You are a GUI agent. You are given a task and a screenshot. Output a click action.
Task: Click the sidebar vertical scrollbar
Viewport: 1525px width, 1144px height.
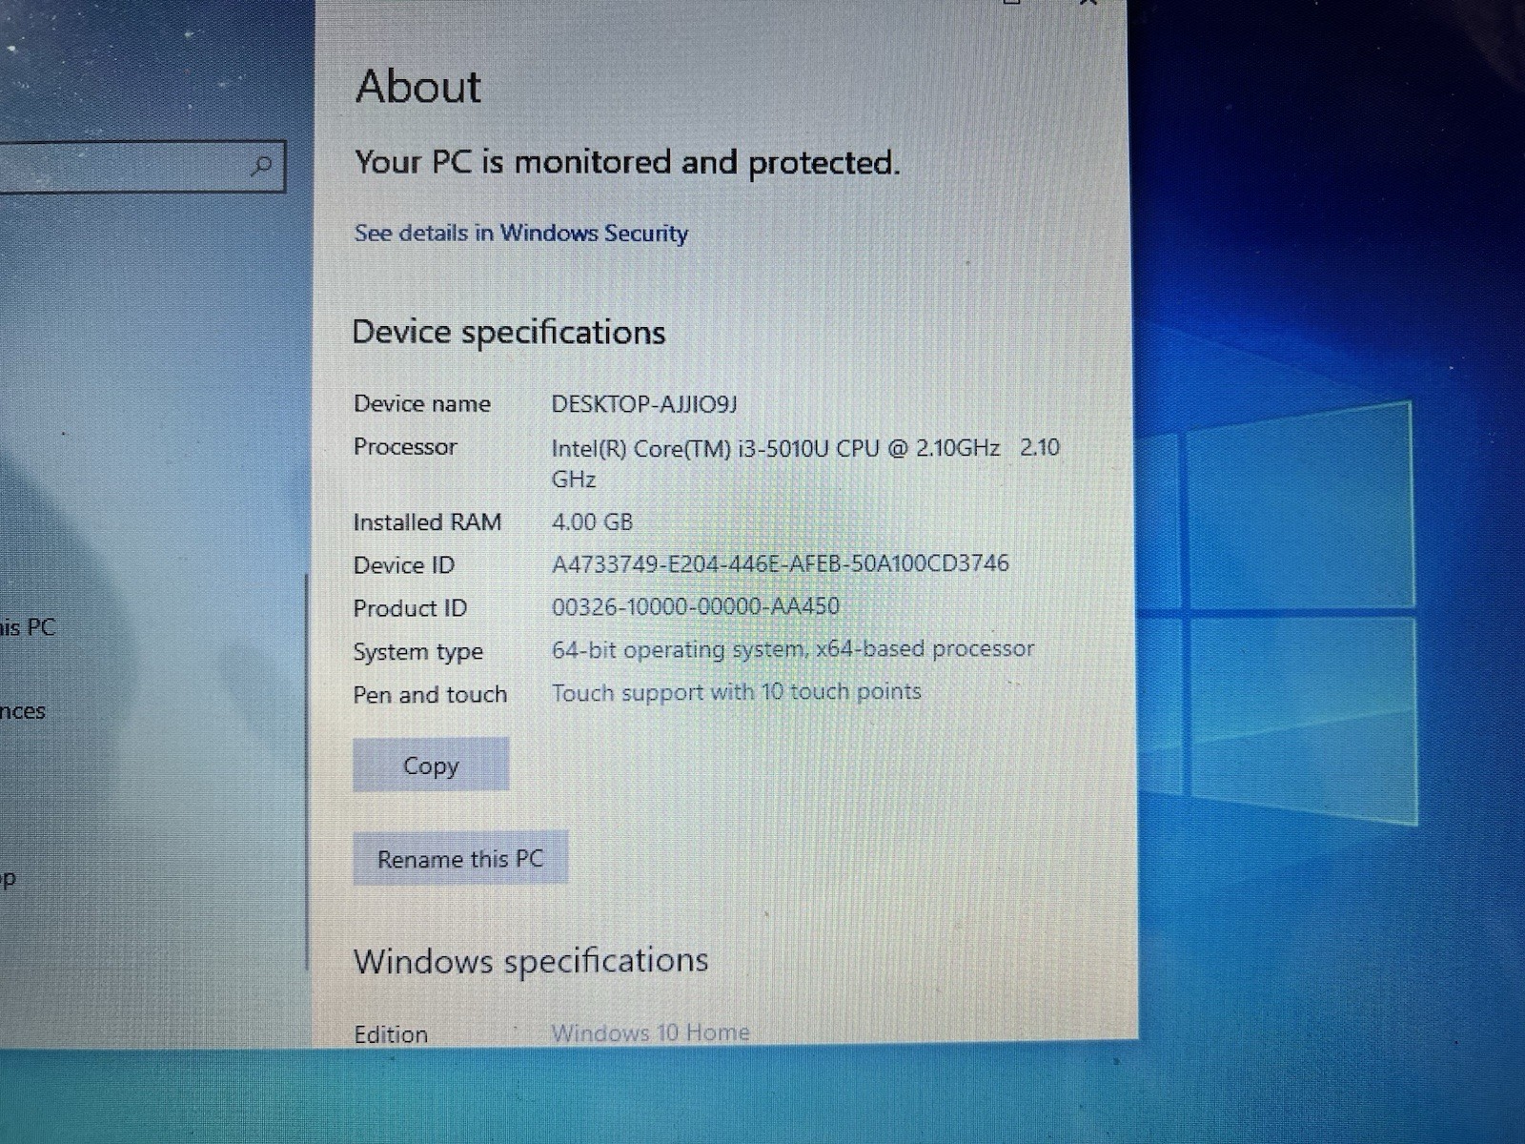[x=307, y=771]
